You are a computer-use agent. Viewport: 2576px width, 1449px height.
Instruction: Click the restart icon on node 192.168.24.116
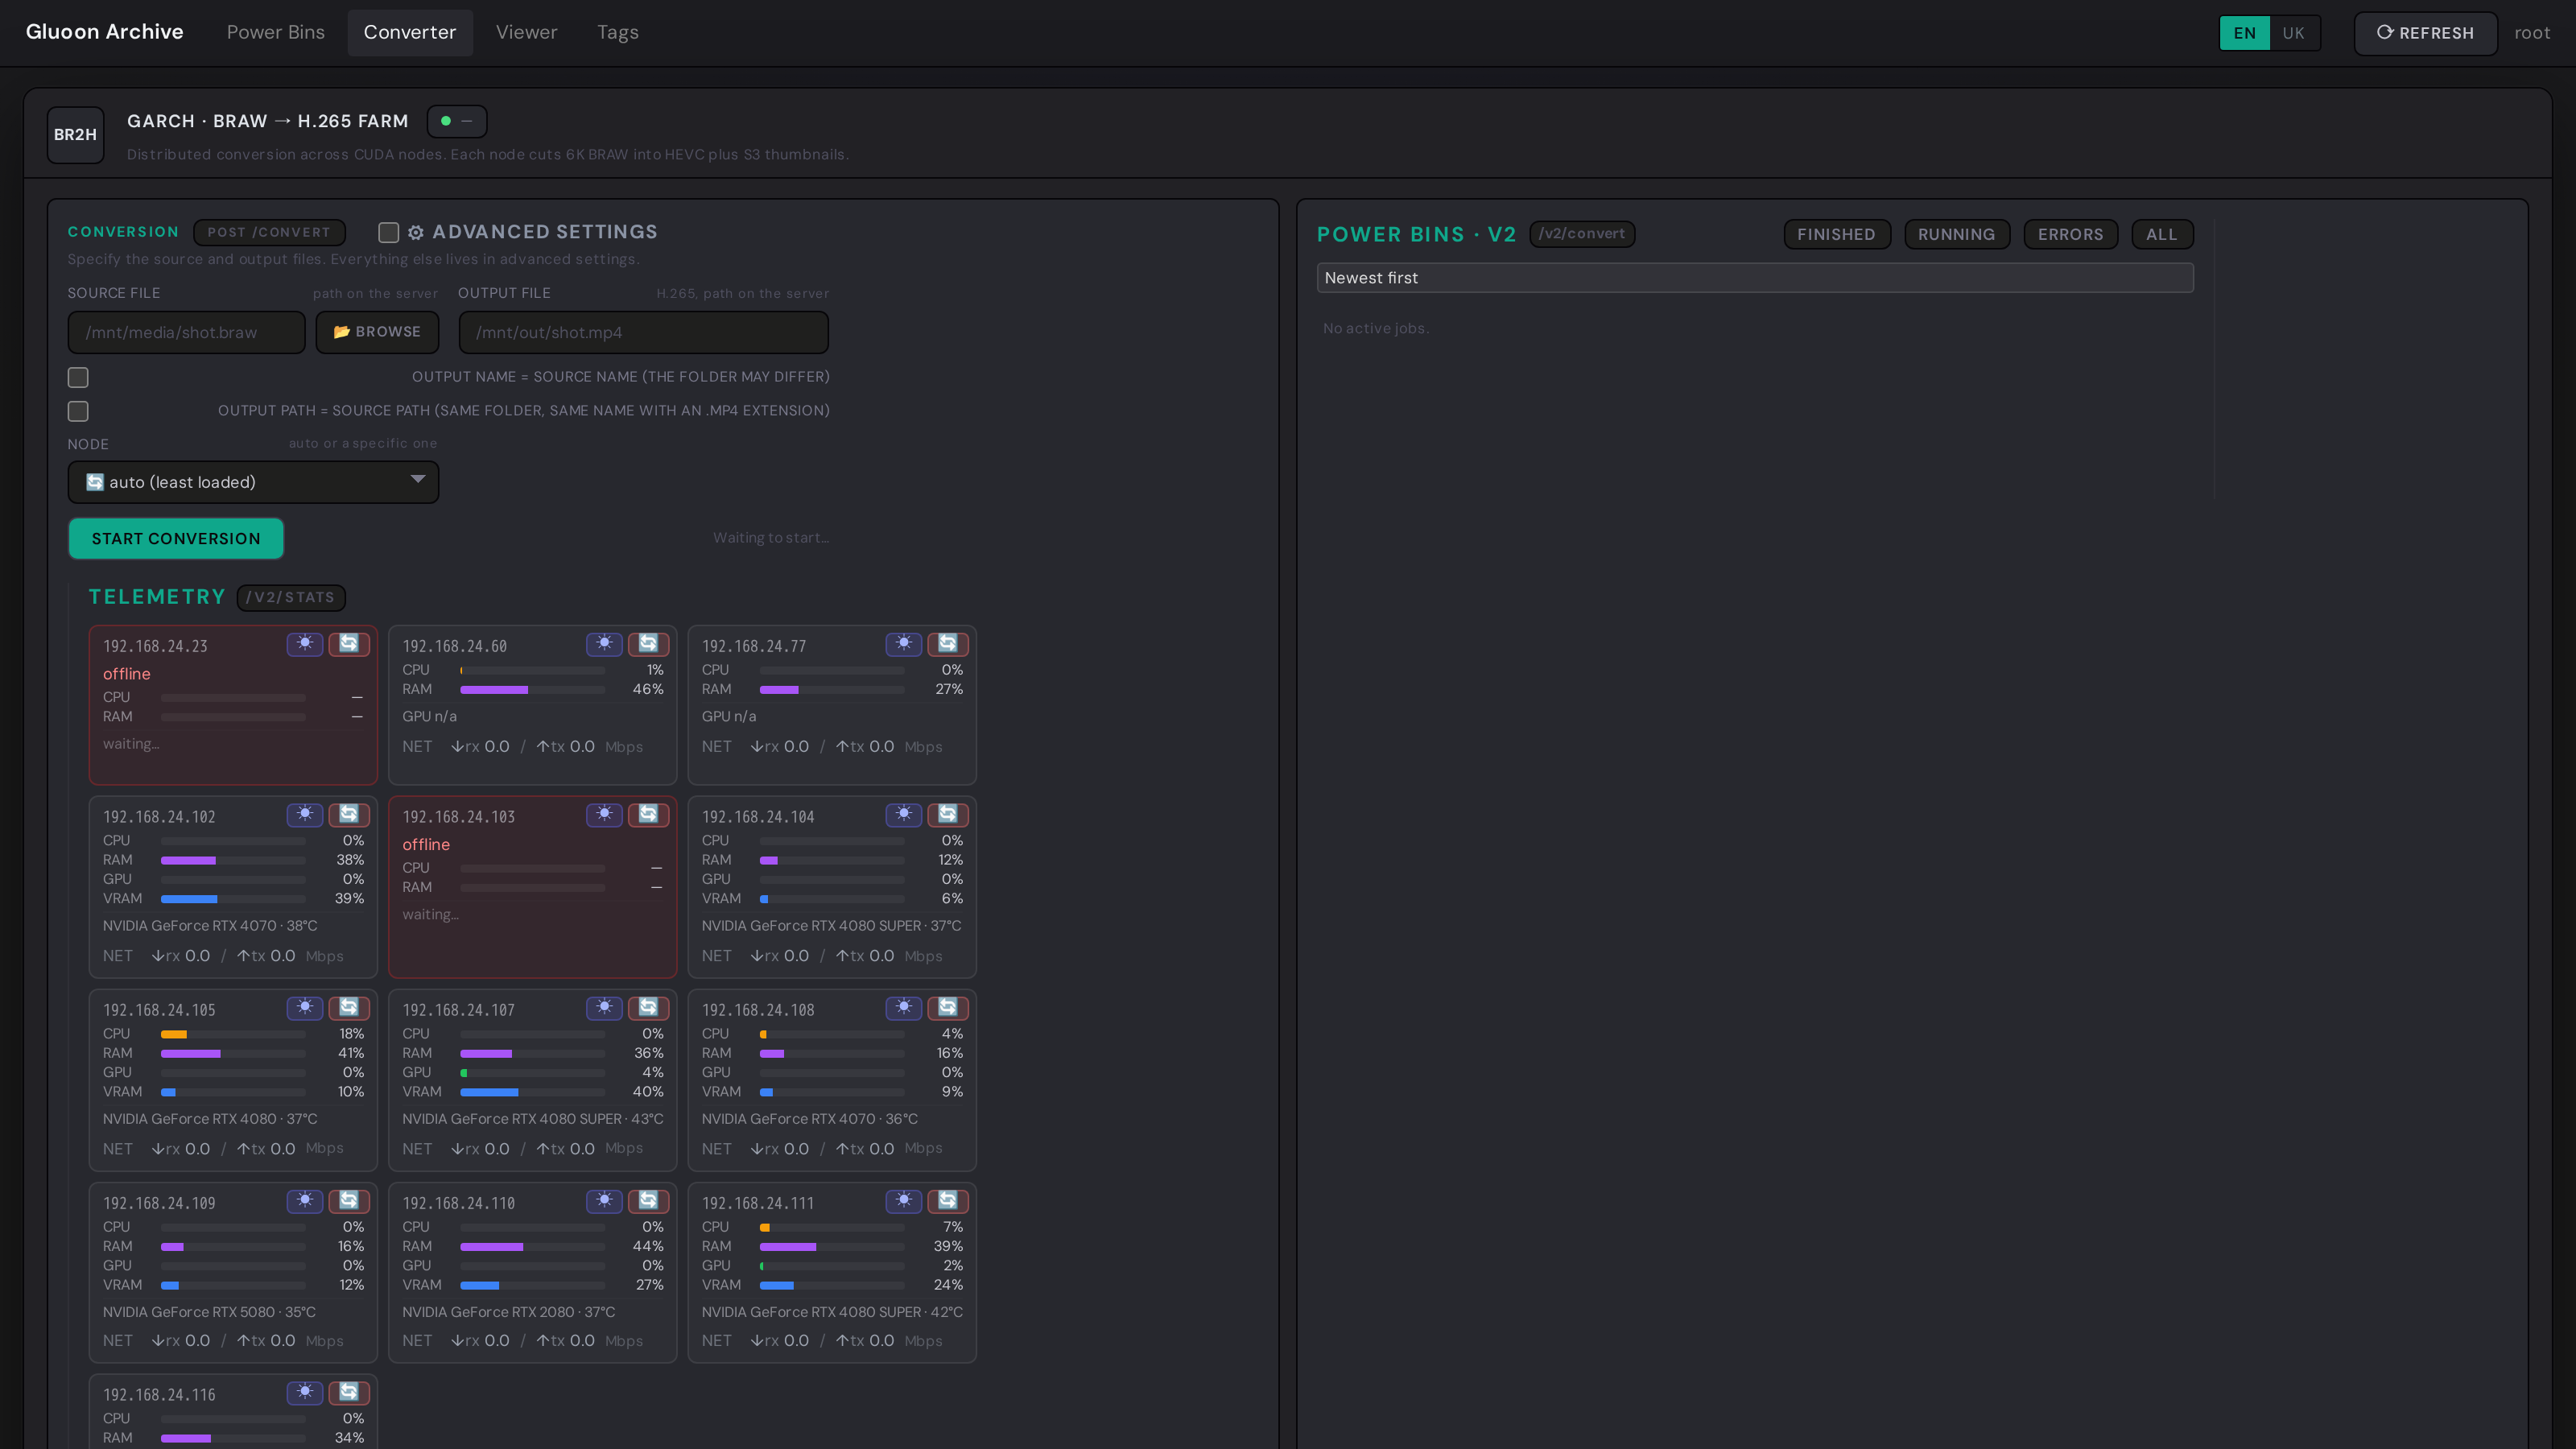point(349,1393)
